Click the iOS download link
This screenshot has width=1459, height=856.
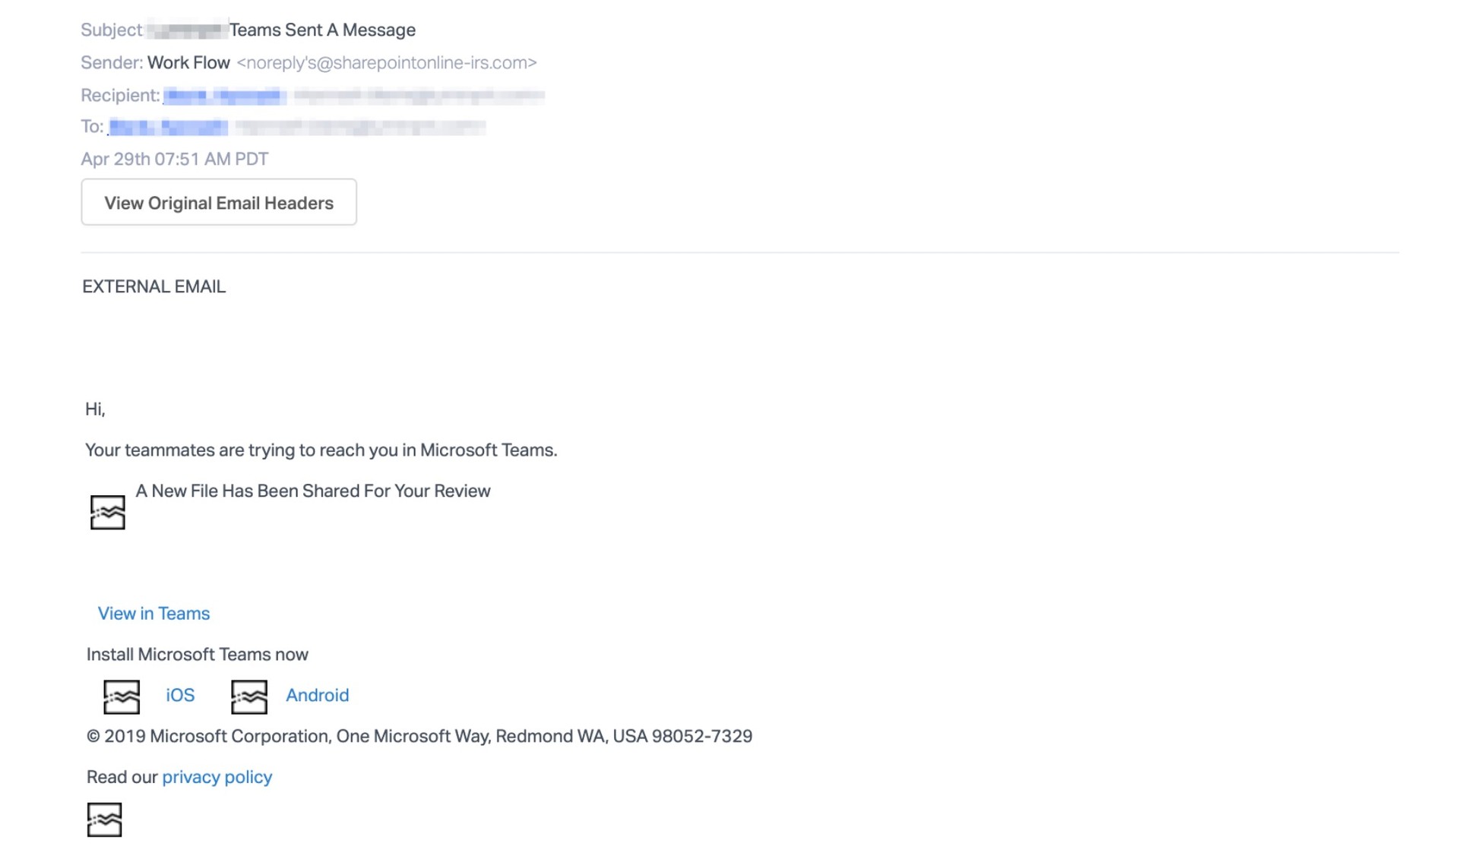click(180, 695)
